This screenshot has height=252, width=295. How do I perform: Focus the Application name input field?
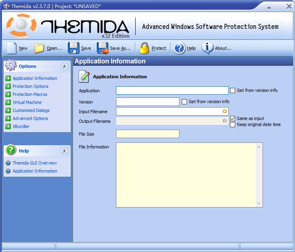point(172,90)
